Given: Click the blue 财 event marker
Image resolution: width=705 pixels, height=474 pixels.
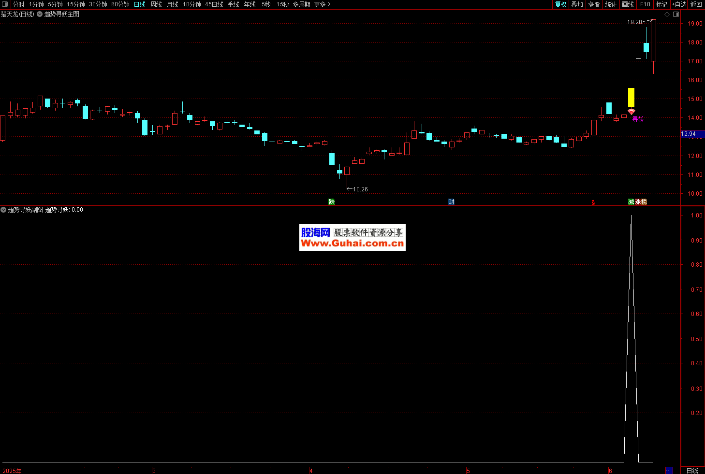Looking at the screenshot, I should (451, 202).
